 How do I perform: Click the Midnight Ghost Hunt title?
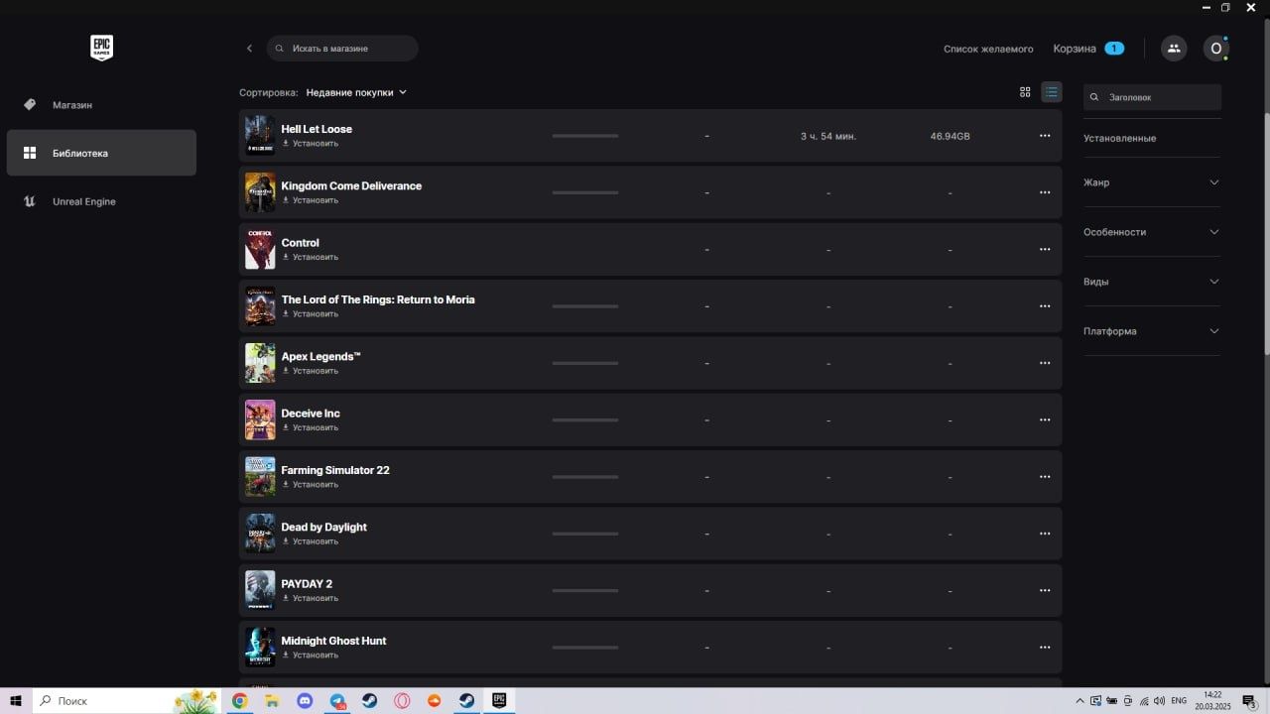point(333,641)
